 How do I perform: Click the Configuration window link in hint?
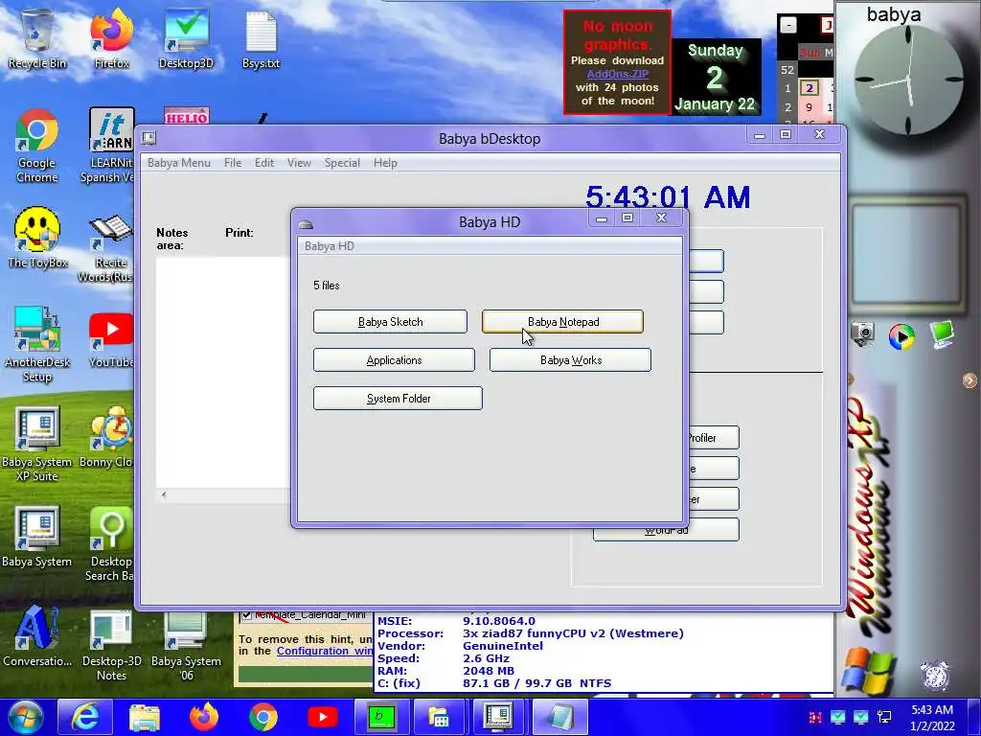tap(325, 651)
